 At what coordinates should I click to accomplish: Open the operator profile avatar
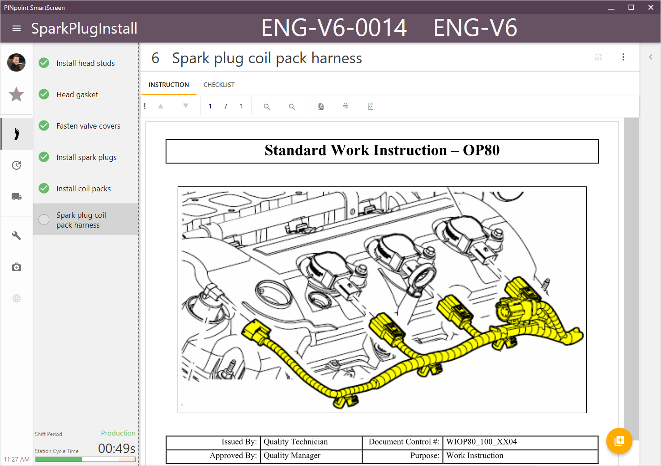pos(17,63)
